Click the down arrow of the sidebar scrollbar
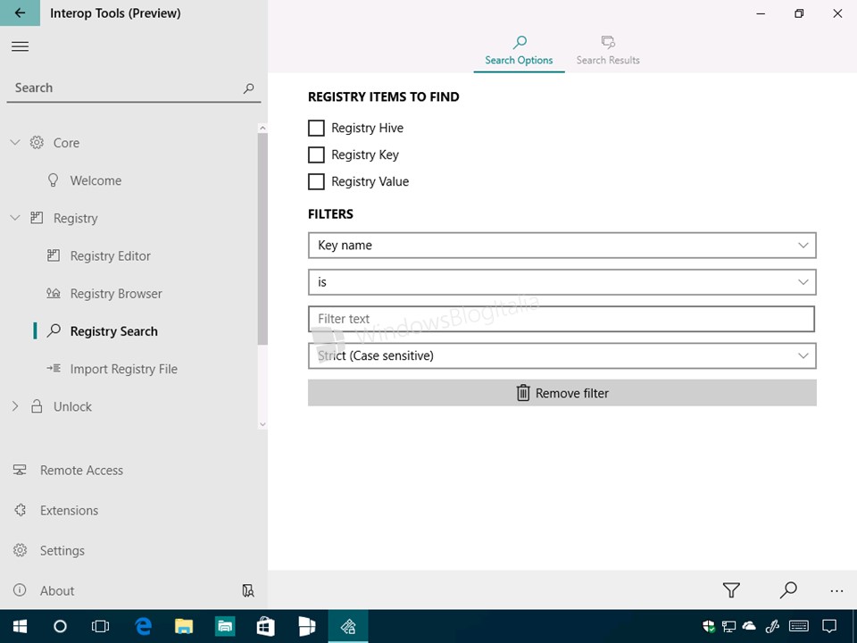Image resolution: width=857 pixels, height=643 pixels. coord(262,423)
